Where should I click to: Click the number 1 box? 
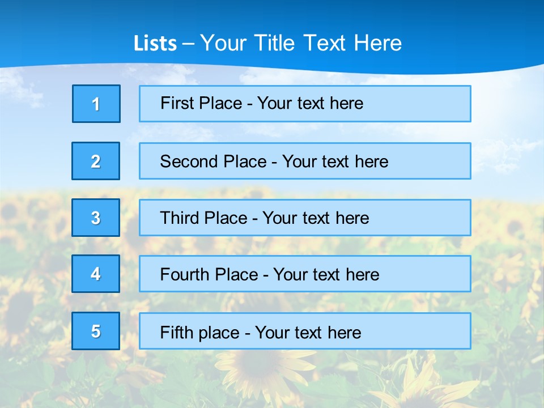click(96, 104)
